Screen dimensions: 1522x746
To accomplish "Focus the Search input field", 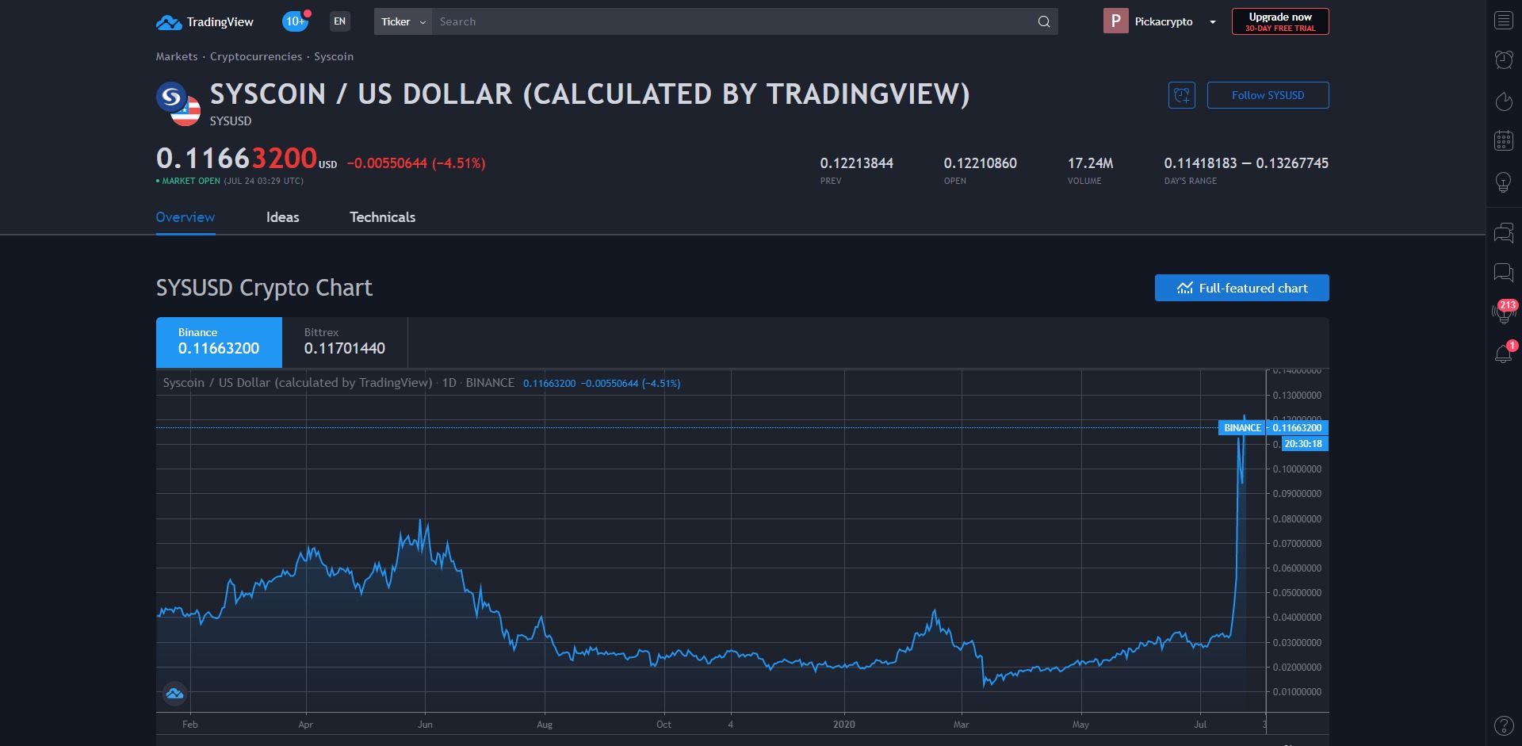I will click(733, 21).
